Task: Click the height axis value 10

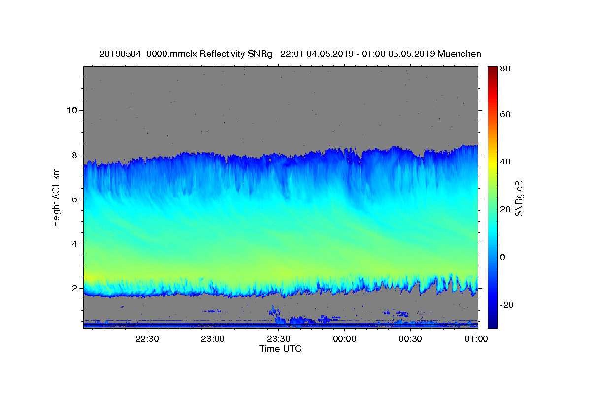Action: pyautogui.click(x=71, y=110)
